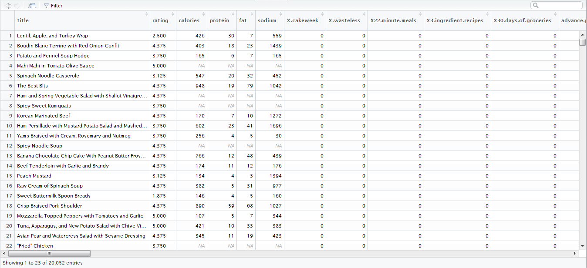Sort by the calories column header

tap(192, 20)
